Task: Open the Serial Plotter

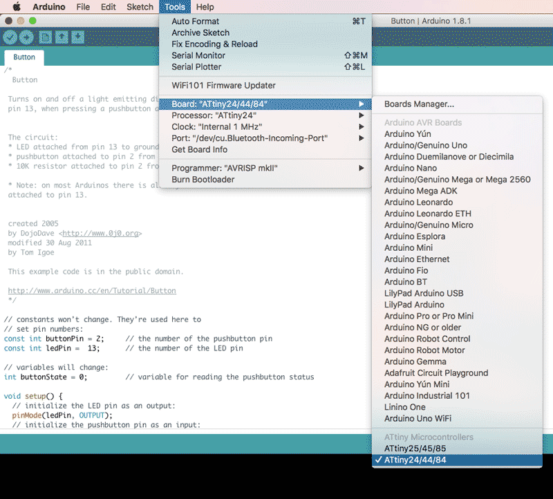Action: click(x=265, y=66)
